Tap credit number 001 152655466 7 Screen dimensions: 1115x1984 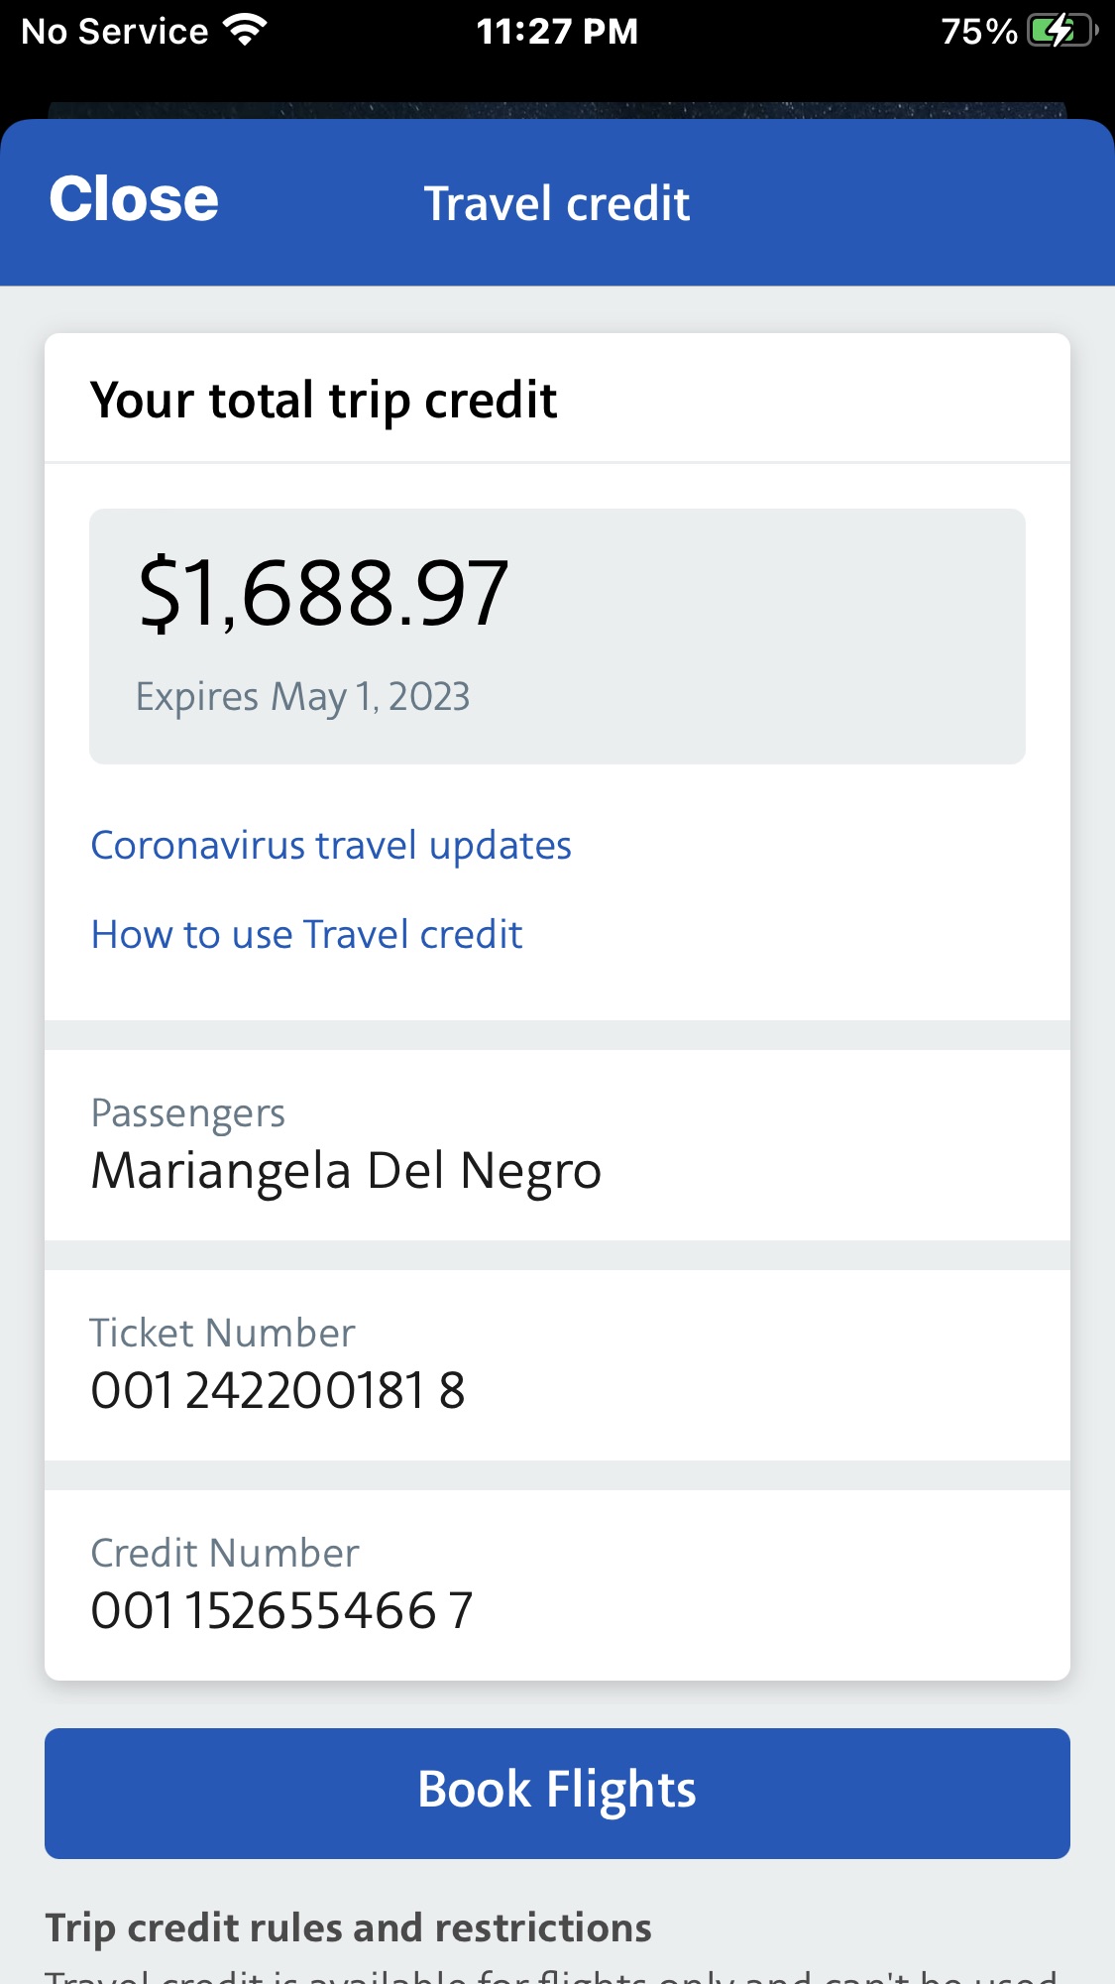point(281,1611)
